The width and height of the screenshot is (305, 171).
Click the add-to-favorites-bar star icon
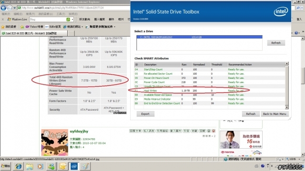(22, 27)
